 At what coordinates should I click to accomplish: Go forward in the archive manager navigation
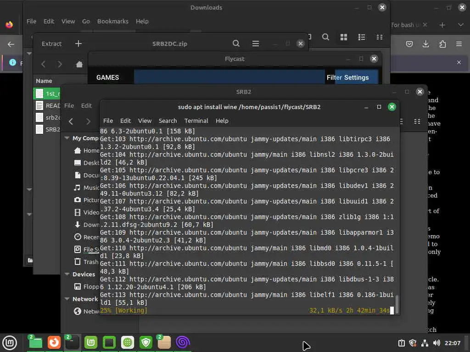pyautogui.click(x=60, y=64)
